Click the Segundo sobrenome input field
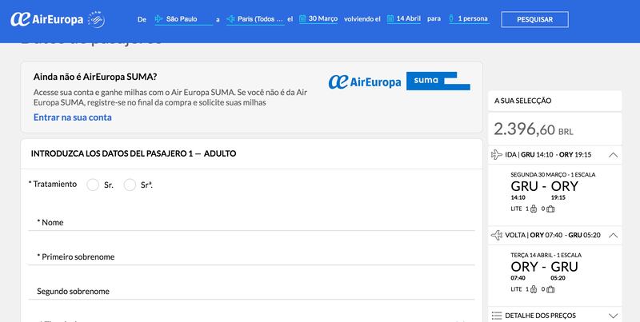This screenshot has width=640, height=322. [x=251, y=290]
